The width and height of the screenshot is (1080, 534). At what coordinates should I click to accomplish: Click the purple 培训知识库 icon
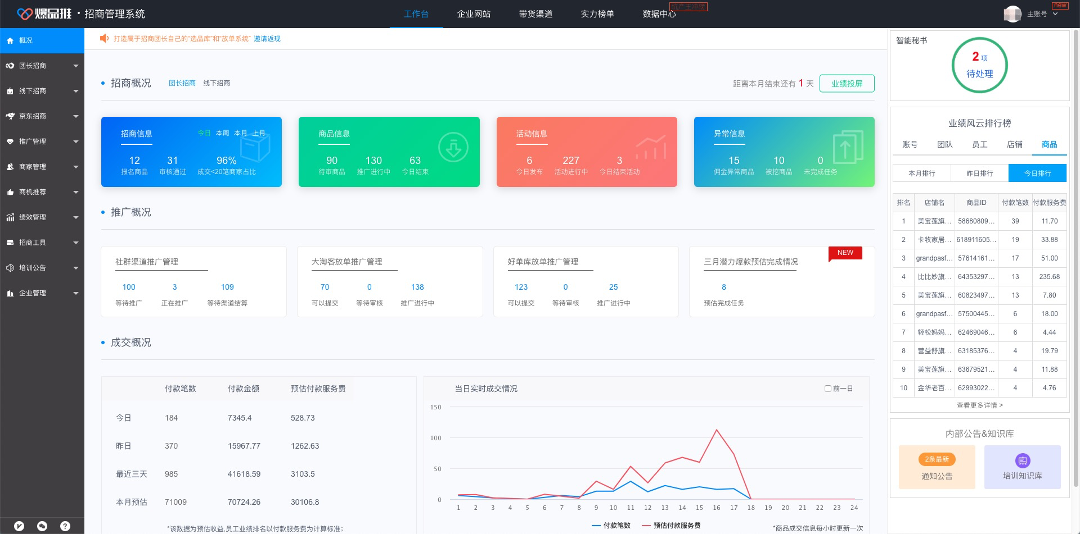click(1022, 460)
